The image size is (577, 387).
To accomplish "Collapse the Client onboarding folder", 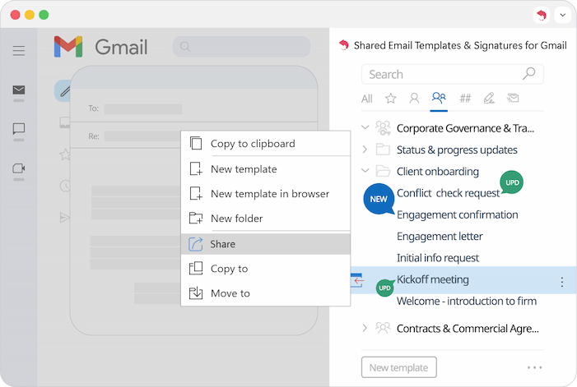I will click(x=365, y=171).
